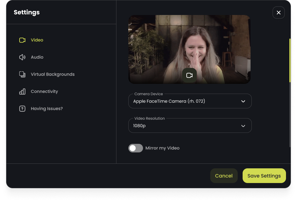Click the Audio speaker icon
Viewport: 297px width, 202px height.
22,57
